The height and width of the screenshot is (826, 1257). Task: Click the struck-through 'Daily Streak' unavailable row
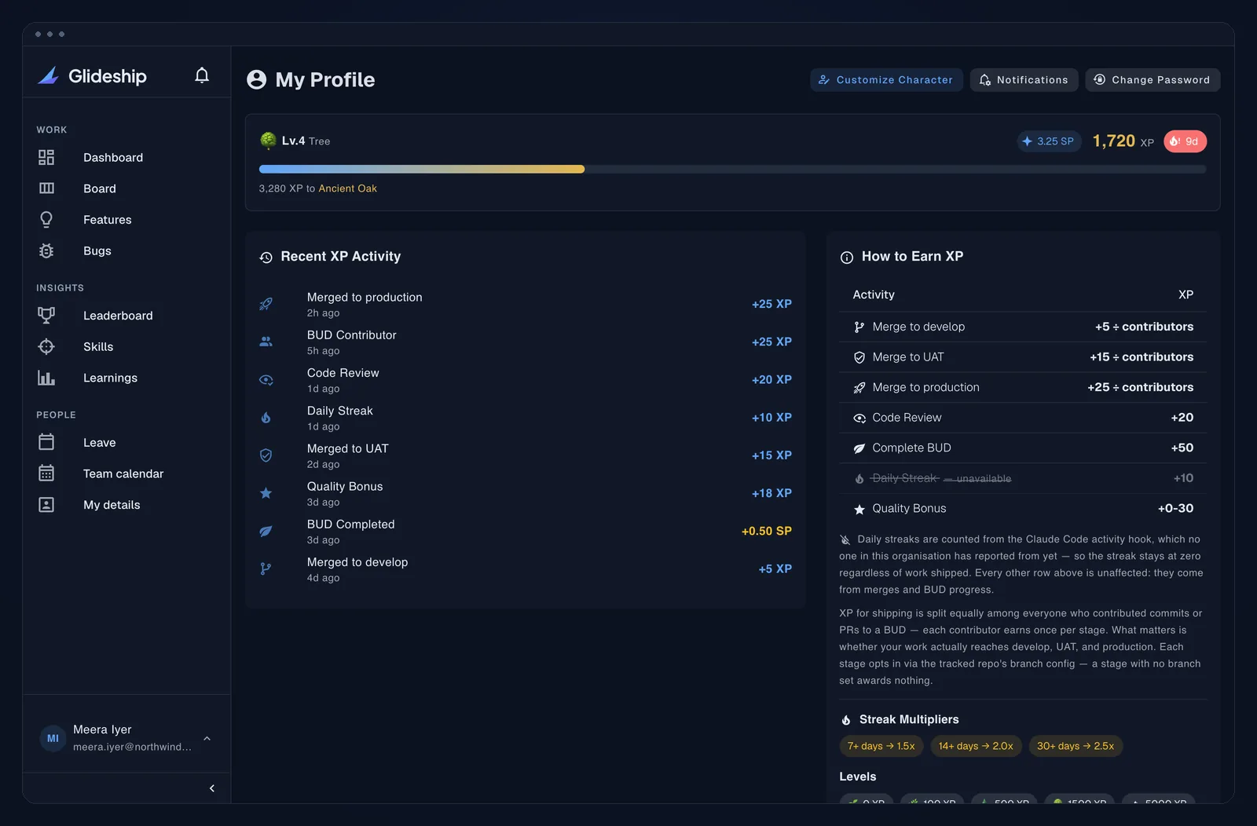tap(1023, 478)
